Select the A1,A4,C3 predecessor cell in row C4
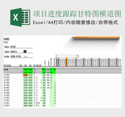This screenshot has height=117, width=125. point(38,103)
